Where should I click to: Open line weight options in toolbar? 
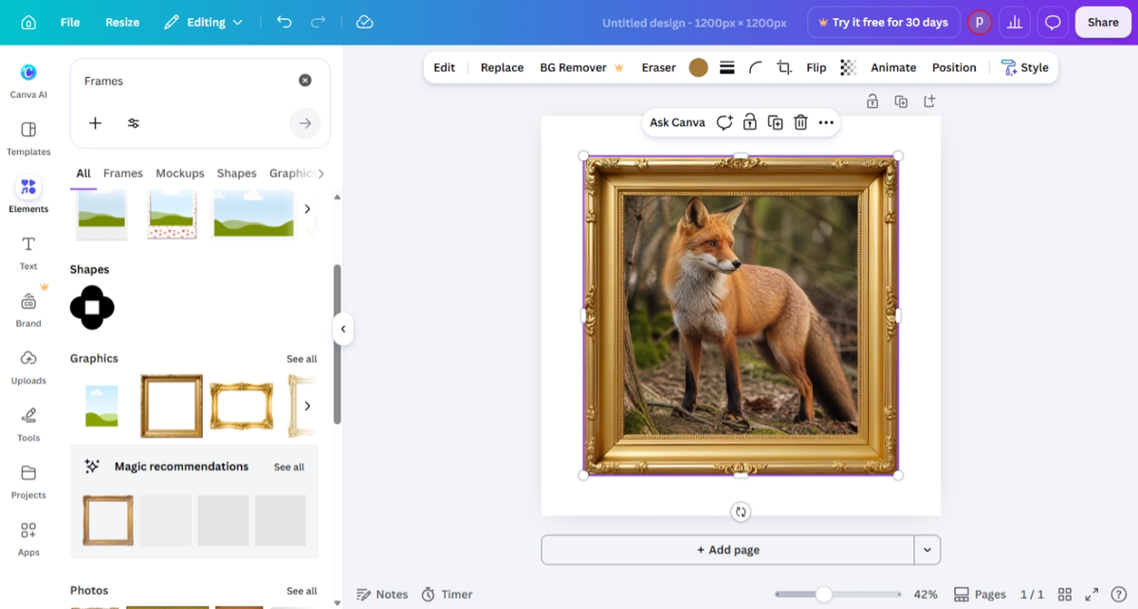click(x=727, y=67)
